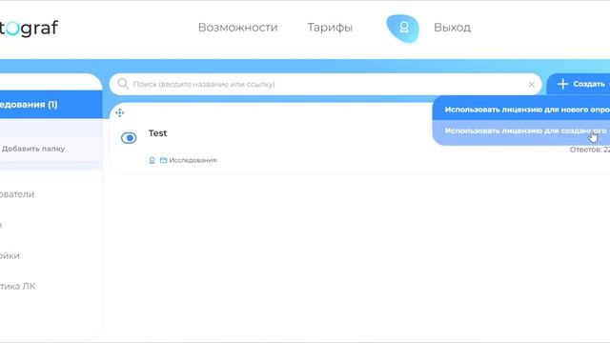Click the Исследования folder label under Test
The image size is (610, 343).
[x=193, y=160]
